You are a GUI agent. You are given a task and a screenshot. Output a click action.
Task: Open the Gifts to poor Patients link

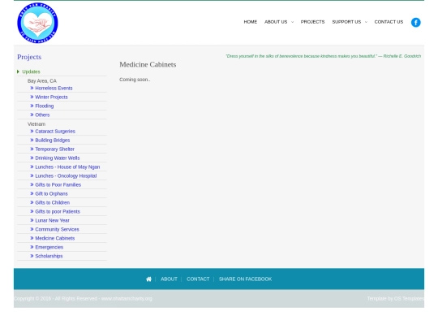tap(58, 211)
